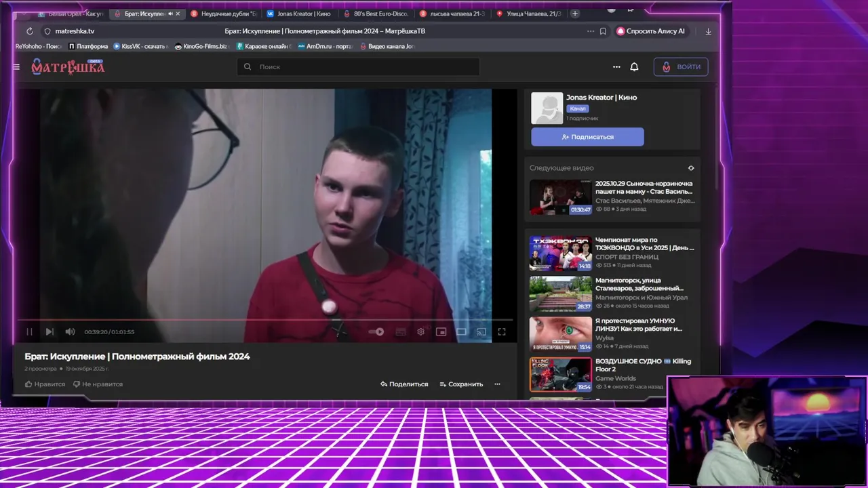Mute audio on the Брат: Искупление tab

(170, 14)
